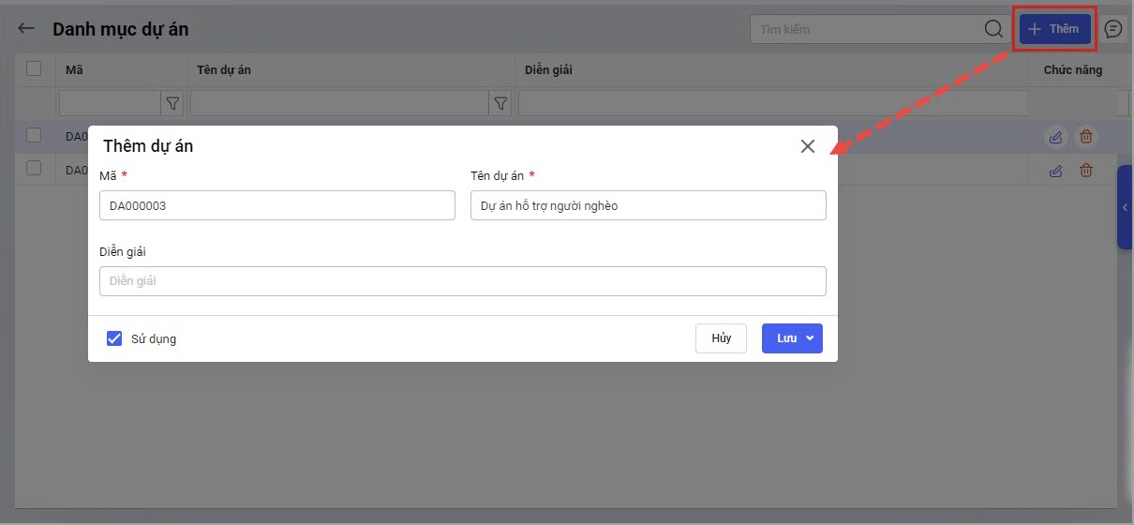The image size is (1134, 525).
Task: Uncheck the Sử dụng checkbox
Action: click(114, 338)
